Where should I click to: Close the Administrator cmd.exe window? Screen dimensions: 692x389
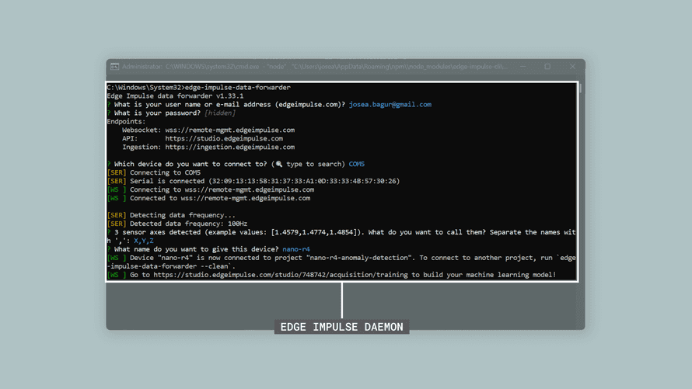point(572,68)
